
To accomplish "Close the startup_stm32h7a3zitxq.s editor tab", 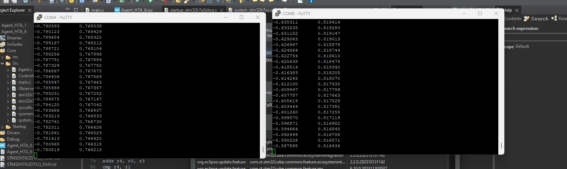I will (222, 10).
